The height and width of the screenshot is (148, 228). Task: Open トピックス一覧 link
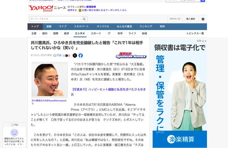195,34
